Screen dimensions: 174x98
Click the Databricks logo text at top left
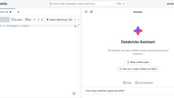(x=3, y=4)
